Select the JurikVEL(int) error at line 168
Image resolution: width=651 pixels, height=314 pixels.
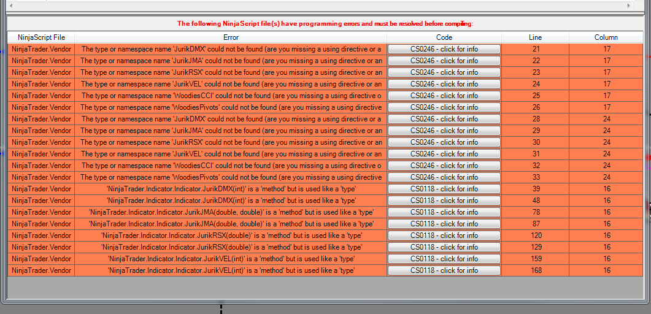coord(231,270)
